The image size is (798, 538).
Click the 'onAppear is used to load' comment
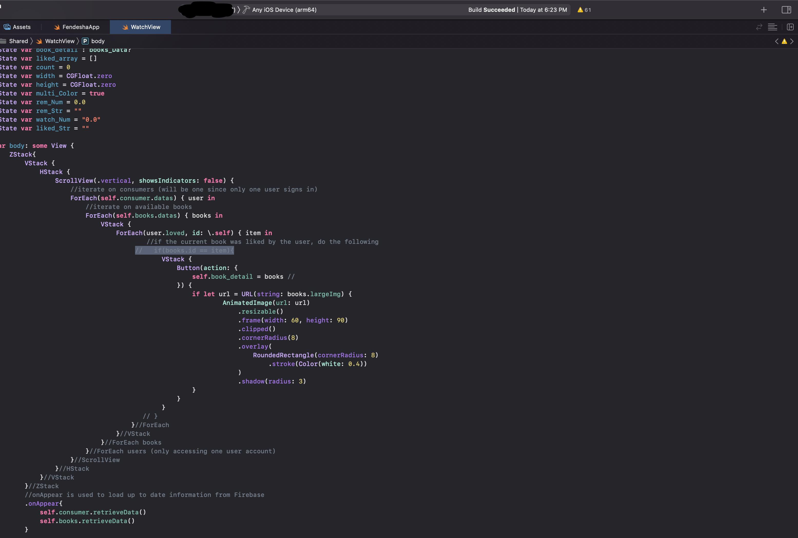coord(145,495)
